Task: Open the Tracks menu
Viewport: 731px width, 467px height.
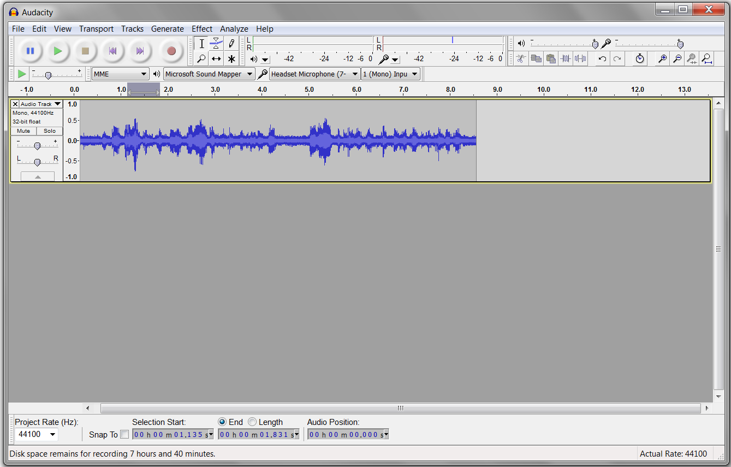Action: [132, 29]
